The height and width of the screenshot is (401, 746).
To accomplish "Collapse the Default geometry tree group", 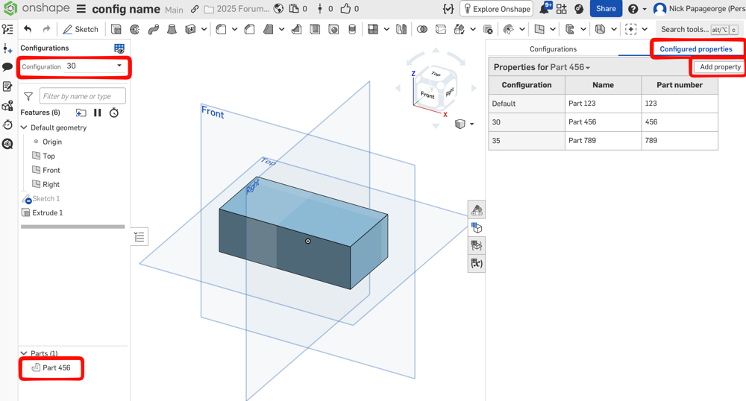I will pos(24,127).
